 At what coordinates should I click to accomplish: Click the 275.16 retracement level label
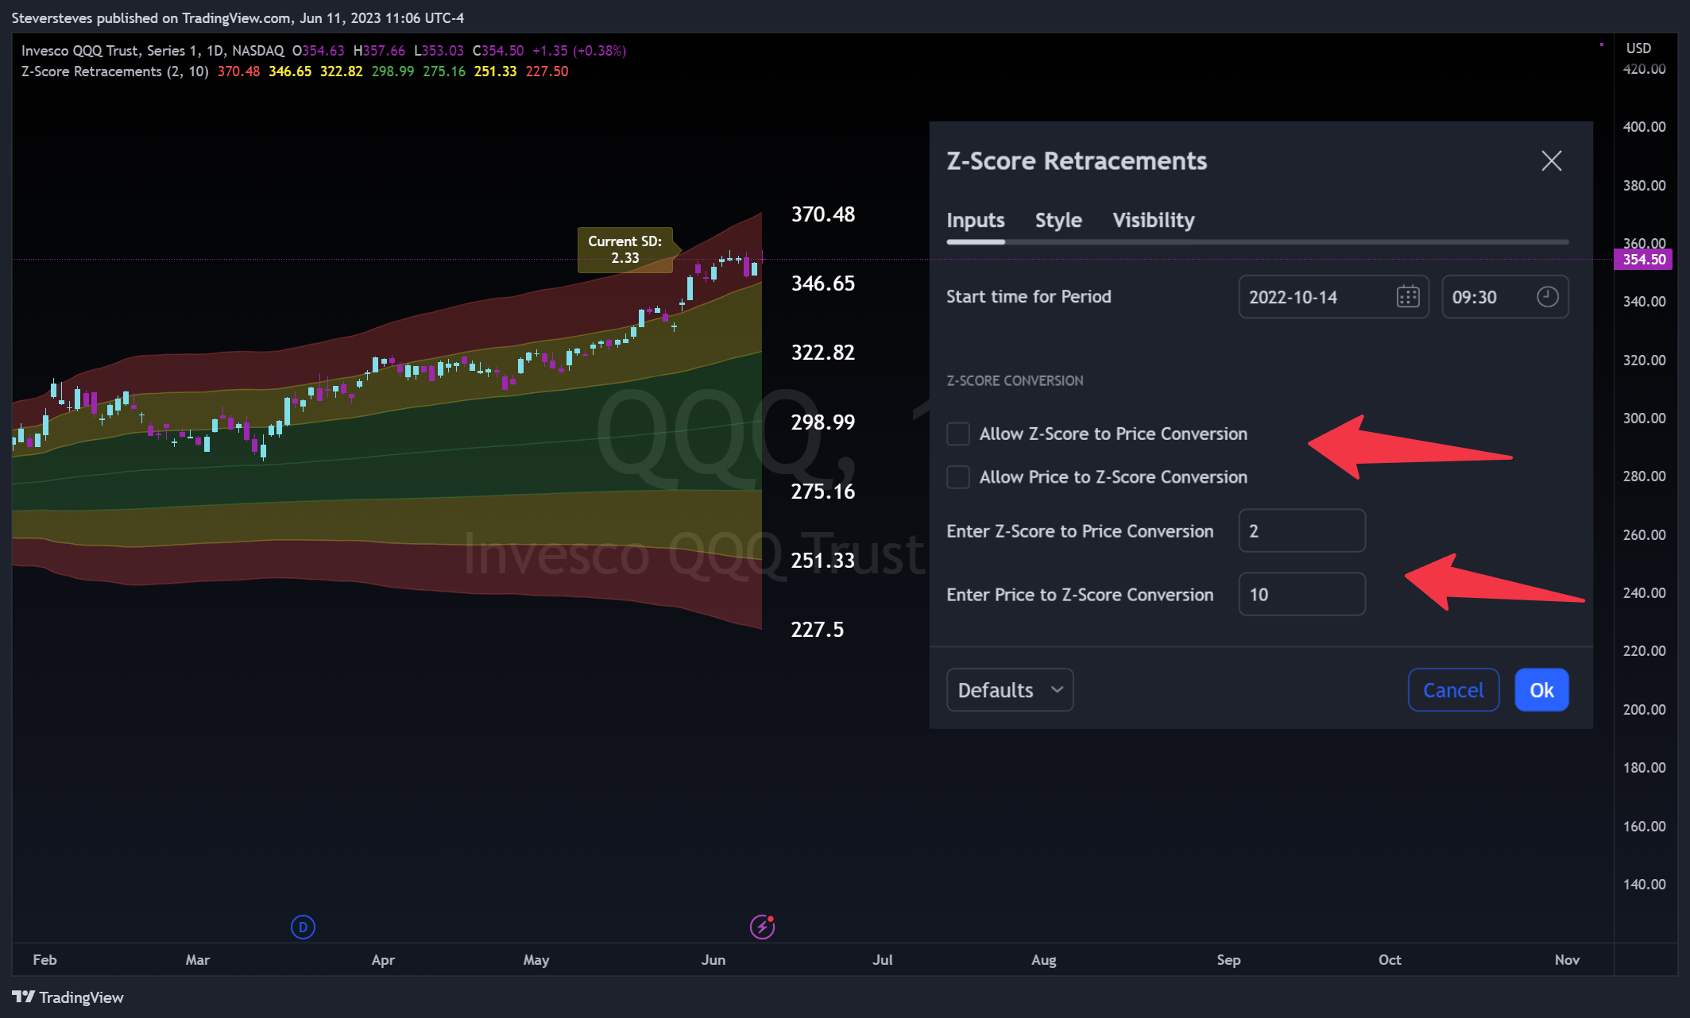pos(822,492)
